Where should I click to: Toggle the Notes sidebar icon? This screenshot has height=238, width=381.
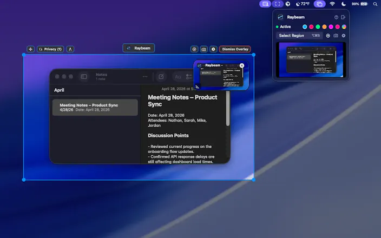click(x=83, y=77)
